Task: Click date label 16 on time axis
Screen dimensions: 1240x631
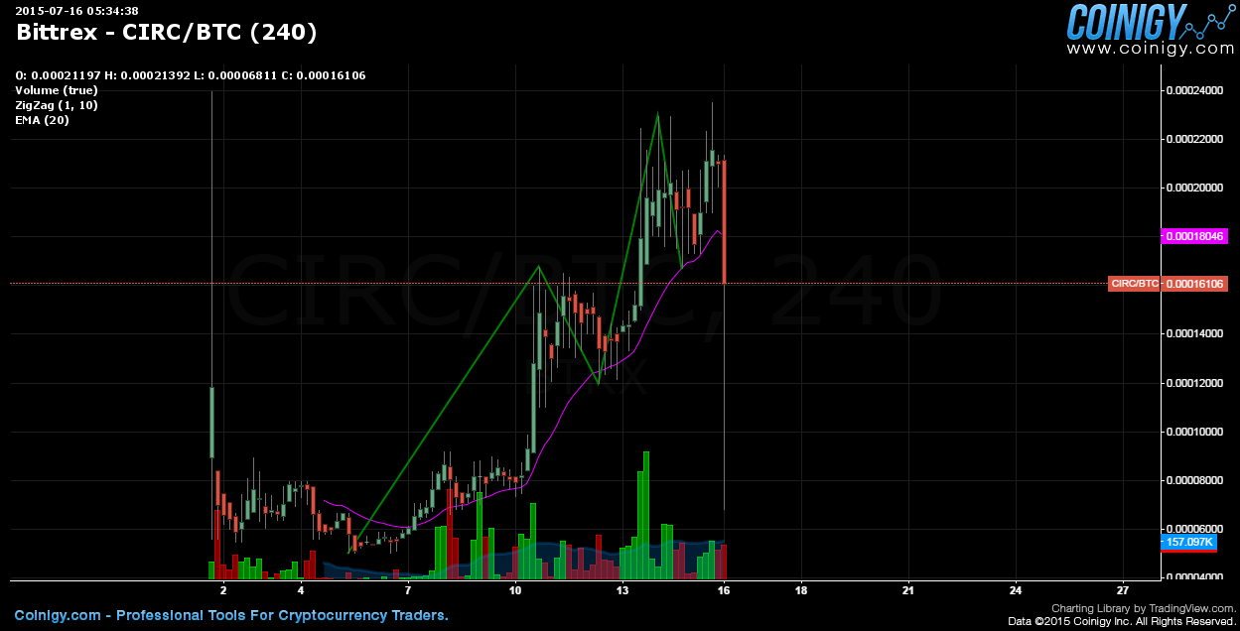Action: [x=724, y=590]
